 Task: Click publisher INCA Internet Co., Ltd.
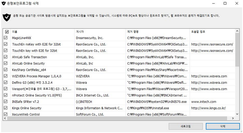click(x=93, y=96)
